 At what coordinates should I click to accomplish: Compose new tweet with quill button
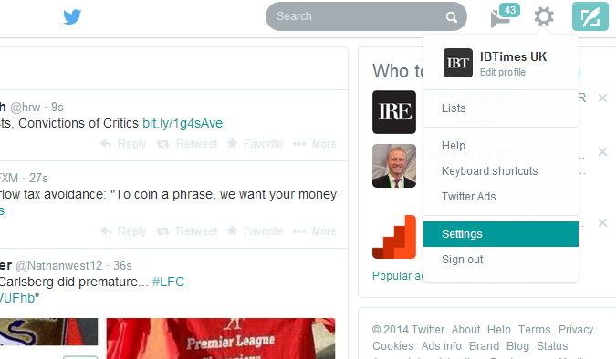pos(590,16)
